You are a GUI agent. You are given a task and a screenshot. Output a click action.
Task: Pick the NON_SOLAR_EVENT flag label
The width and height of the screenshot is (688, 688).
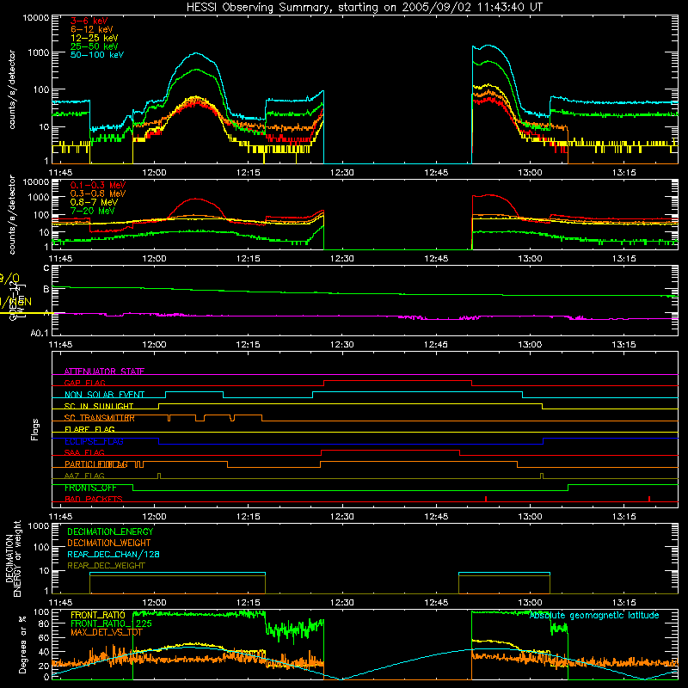coord(104,395)
